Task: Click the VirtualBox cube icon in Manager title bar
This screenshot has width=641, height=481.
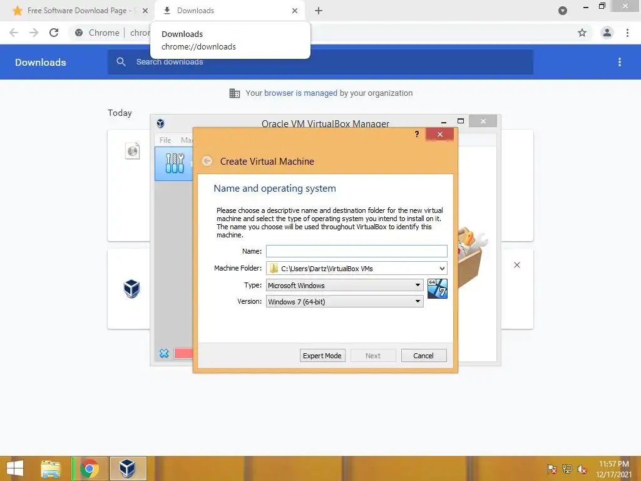Action: tap(160, 123)
